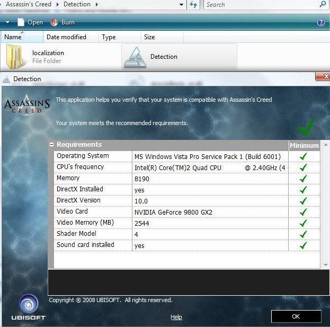This screenshot has height=327, width=330.
Task: Click the Ubisoft logo
Action: click(x=29, y=307)
